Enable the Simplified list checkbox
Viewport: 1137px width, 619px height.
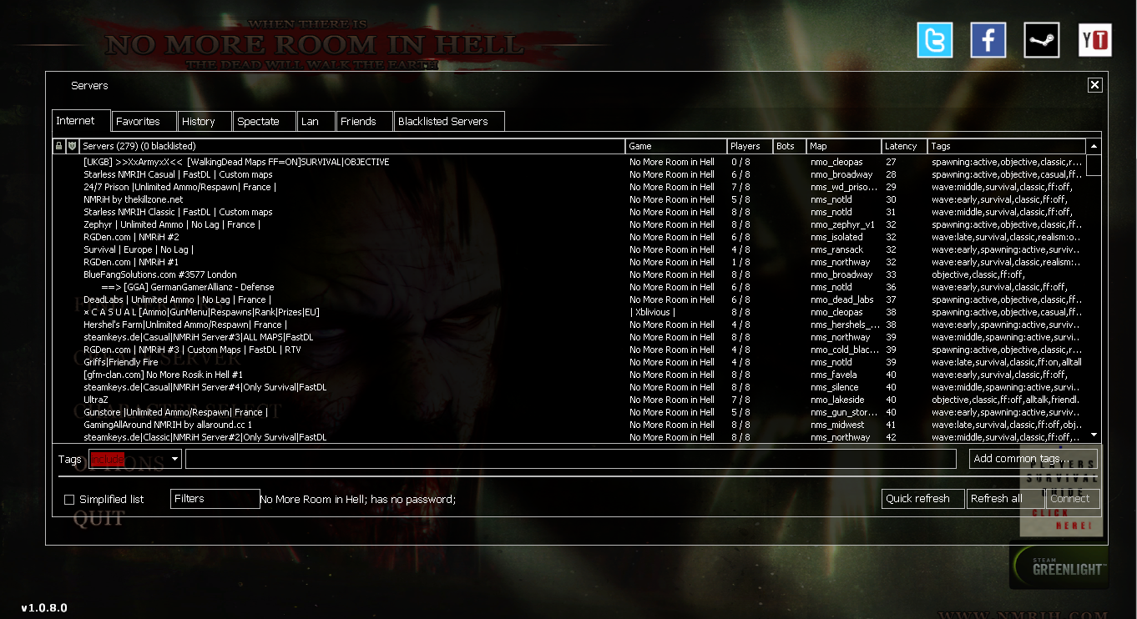[69, 500]
